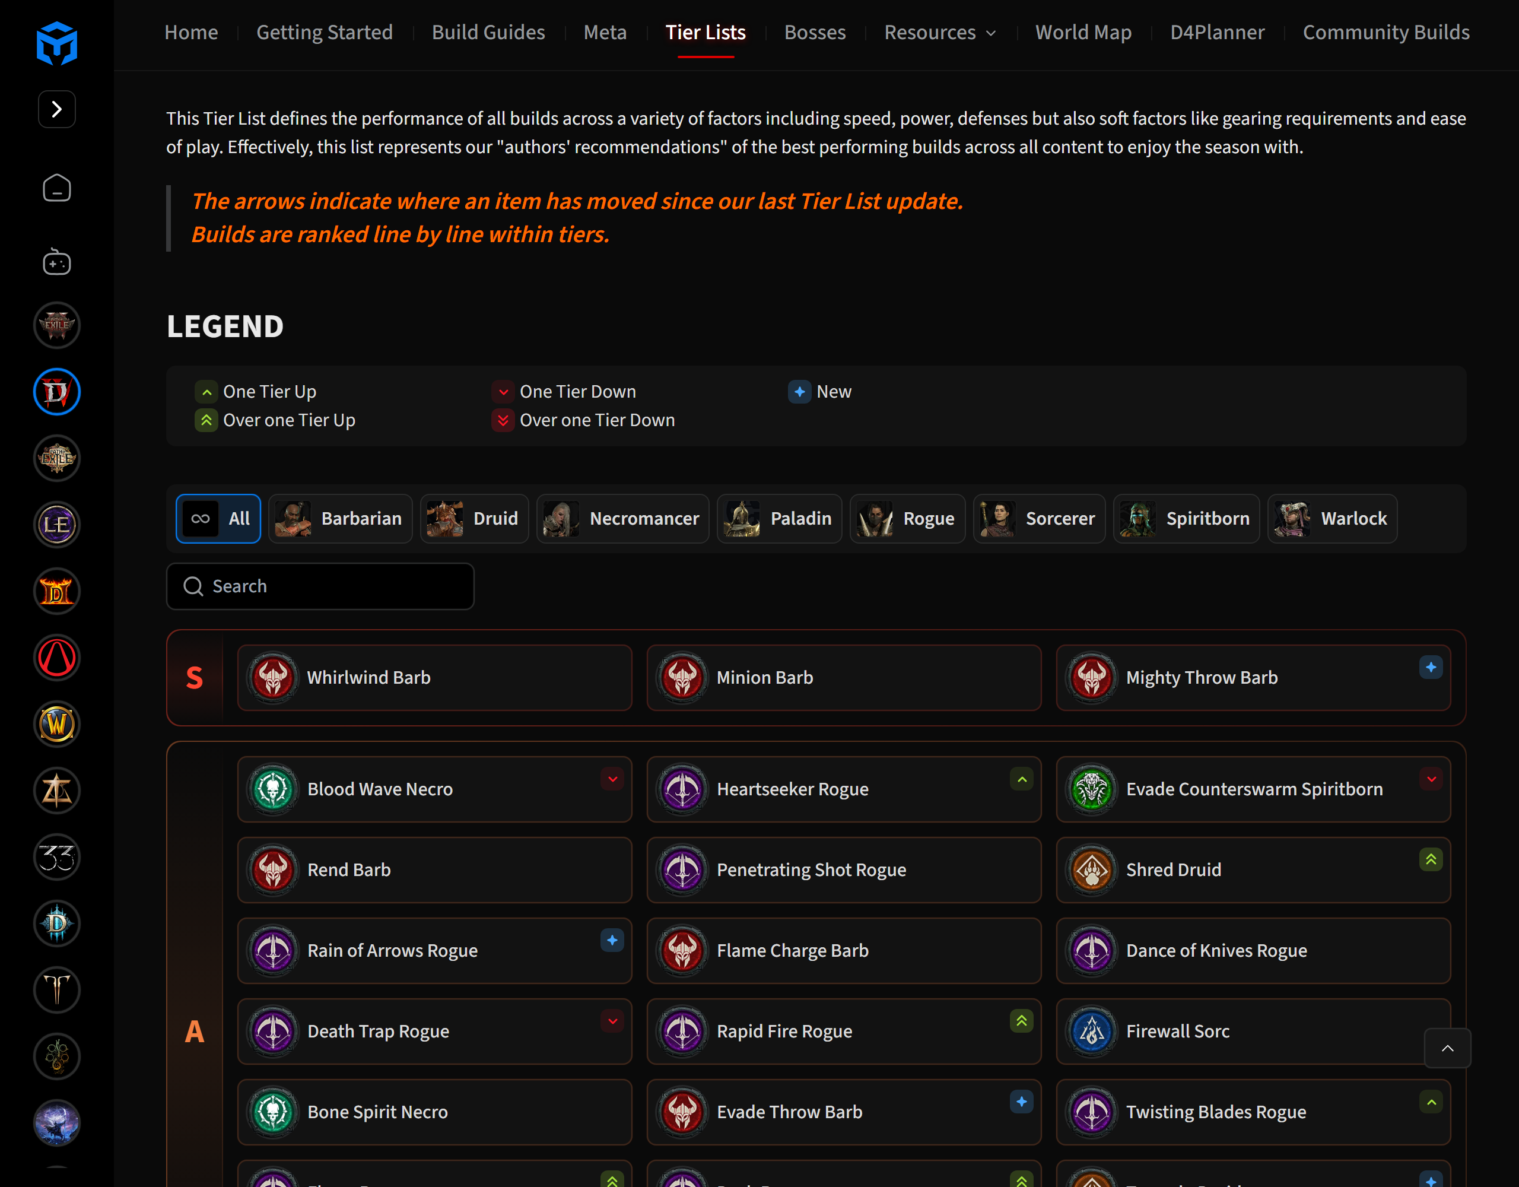Expand the Resources dropdown menu
Image resolution: width=1519 pixels, height=1187 pixels.
940,33
